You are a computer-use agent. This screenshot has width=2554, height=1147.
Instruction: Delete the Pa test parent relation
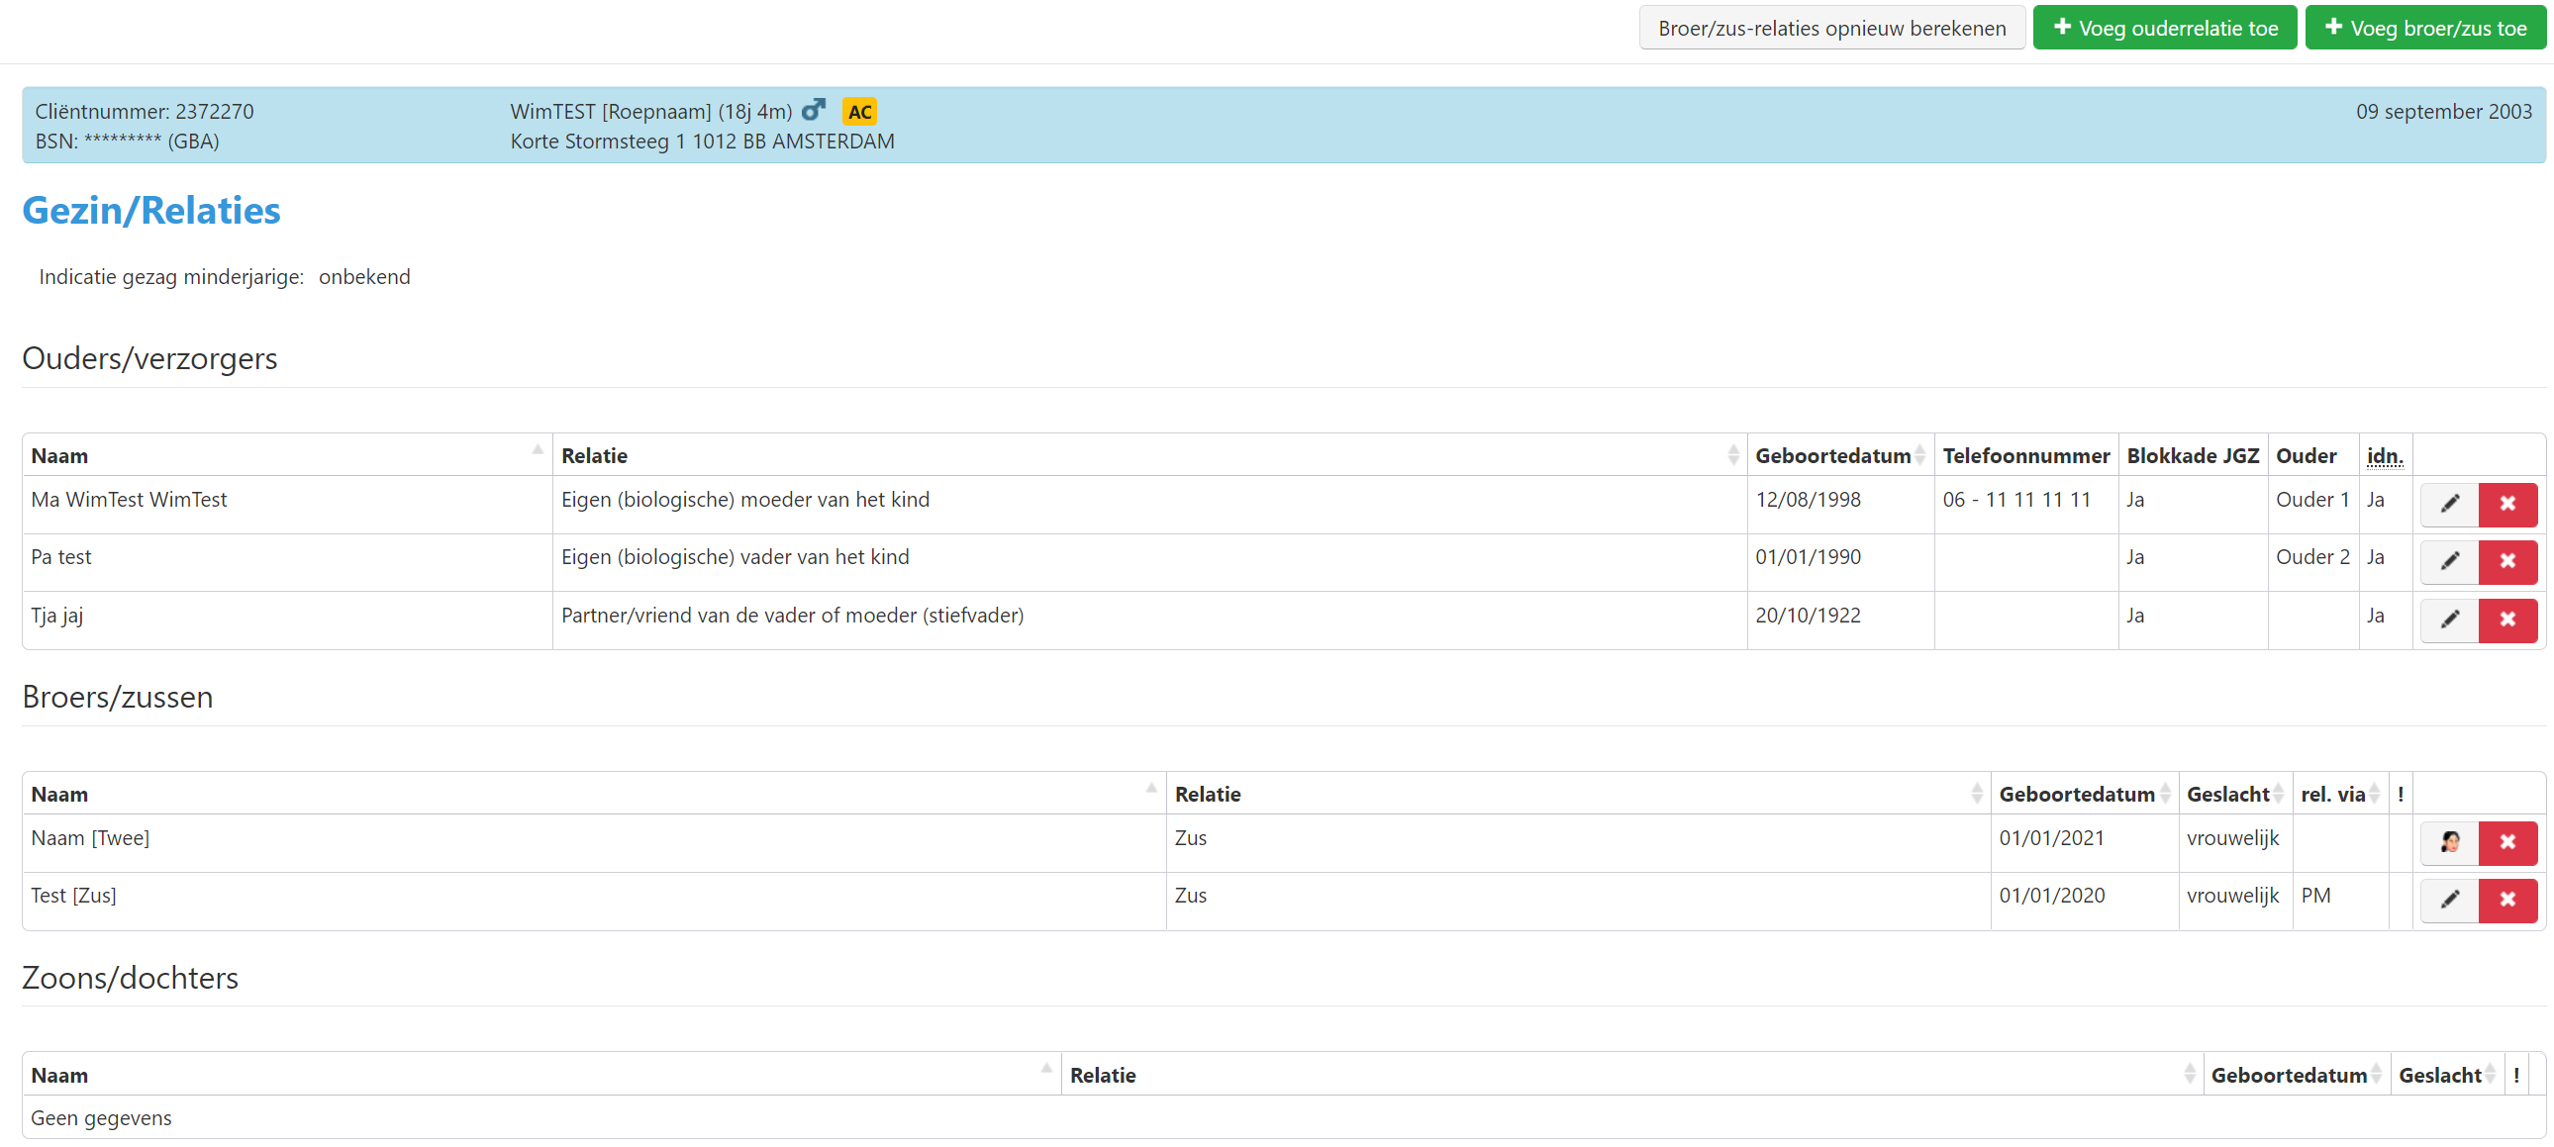(2507, 561)
